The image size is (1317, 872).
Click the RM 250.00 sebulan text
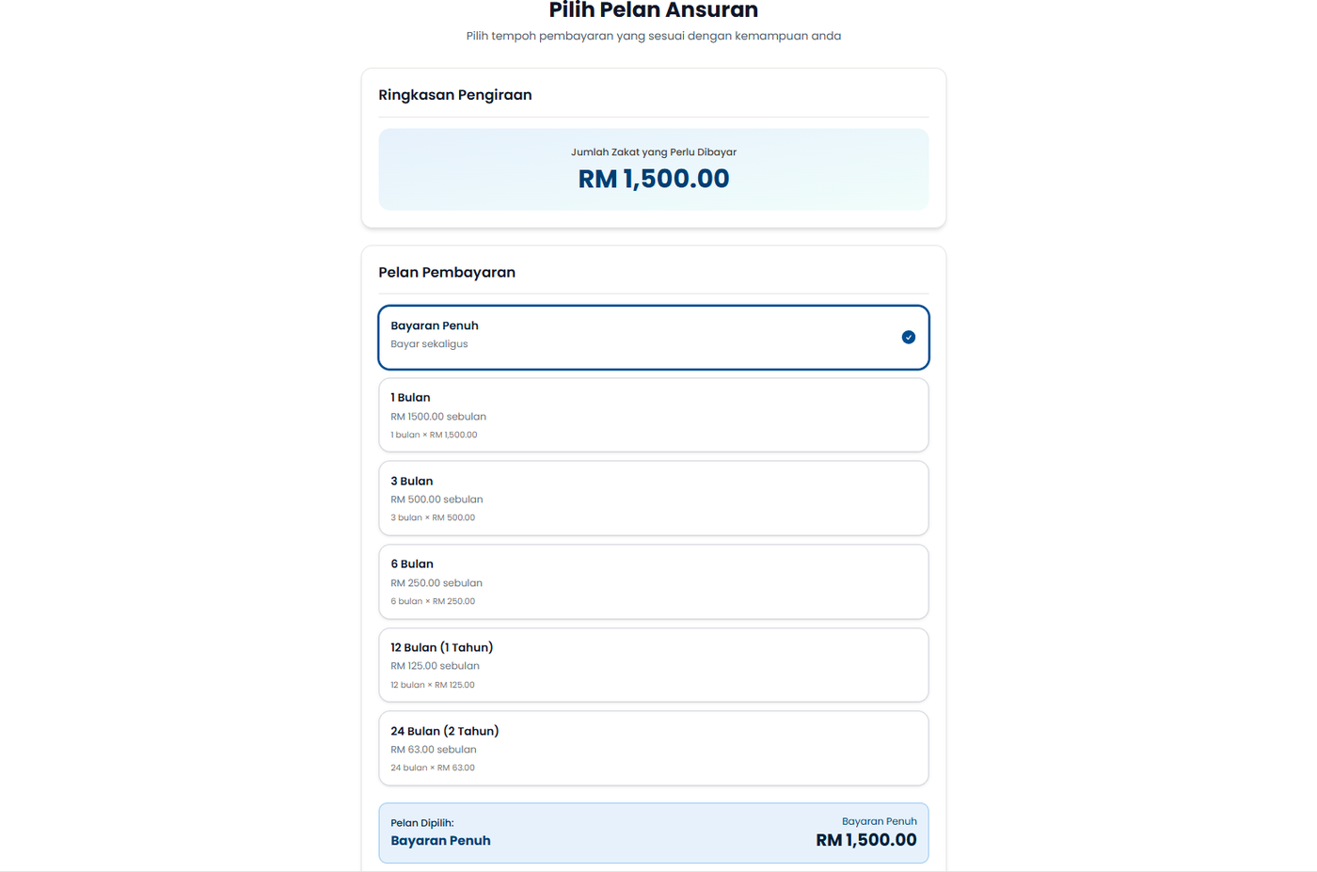tap(436, 583)
